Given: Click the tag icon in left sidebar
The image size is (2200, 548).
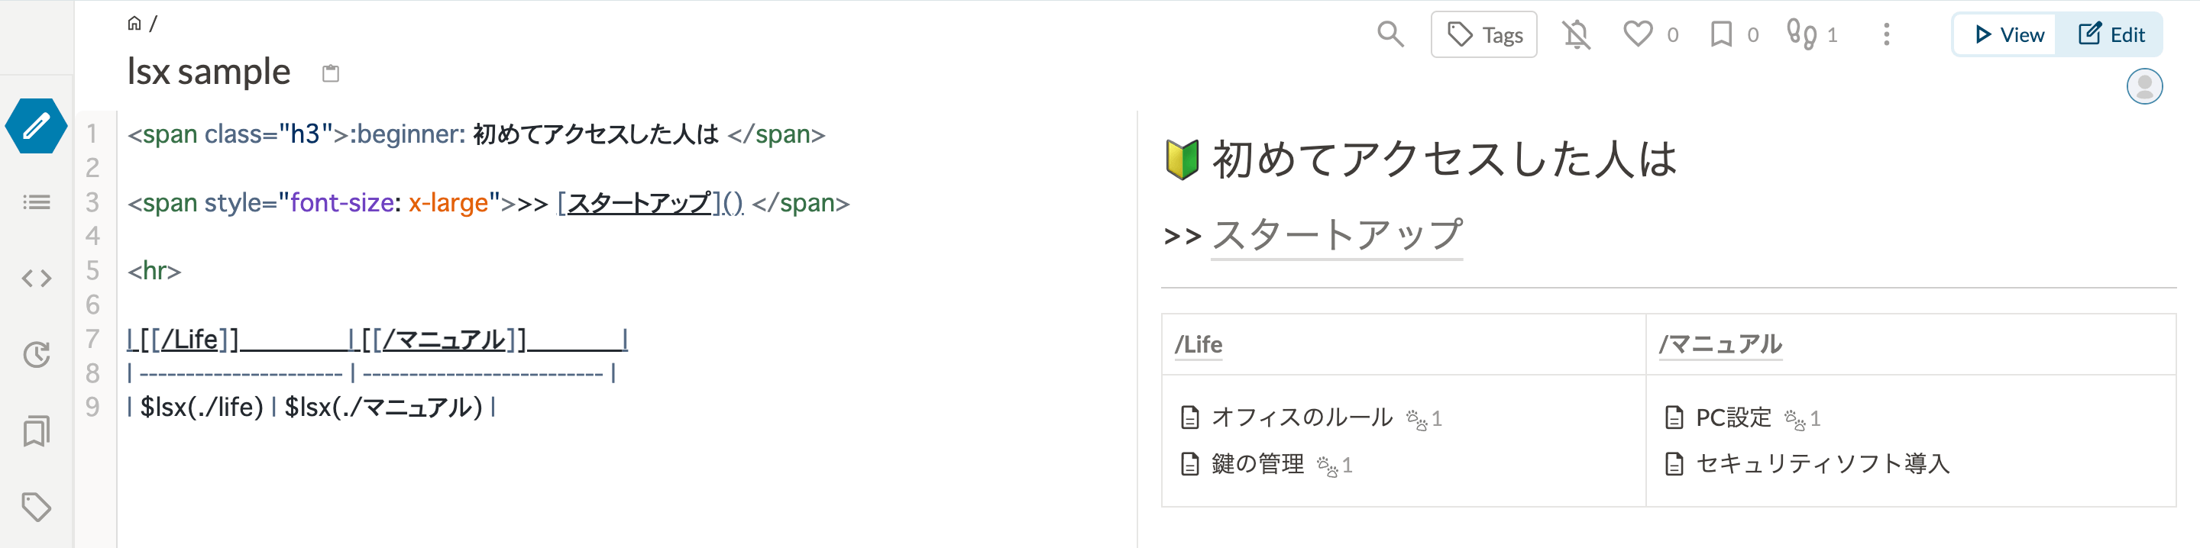Looking at the screenshot, I should click(36, 507).
